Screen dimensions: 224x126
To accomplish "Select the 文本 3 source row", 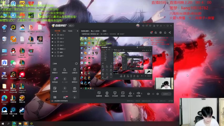I will pos(65,38).
